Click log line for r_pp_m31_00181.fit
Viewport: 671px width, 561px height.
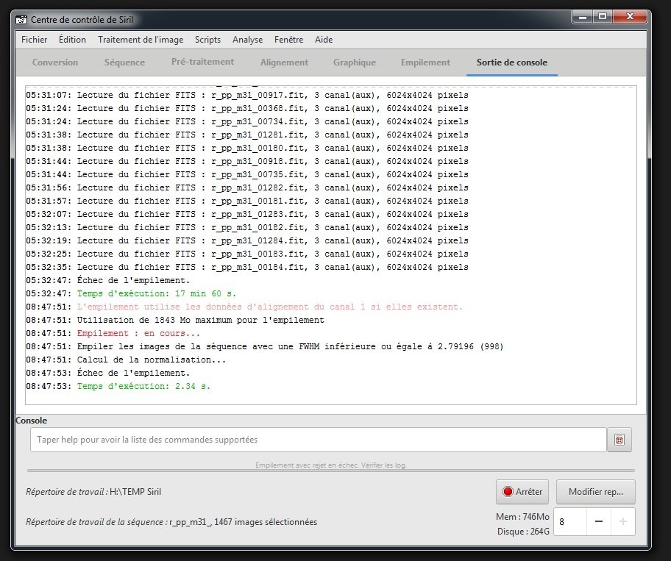pyautogui.click(x=247, y=201)
